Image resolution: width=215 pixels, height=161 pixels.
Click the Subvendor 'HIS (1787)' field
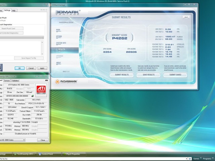pyautogui.click(x=37, y=100)
